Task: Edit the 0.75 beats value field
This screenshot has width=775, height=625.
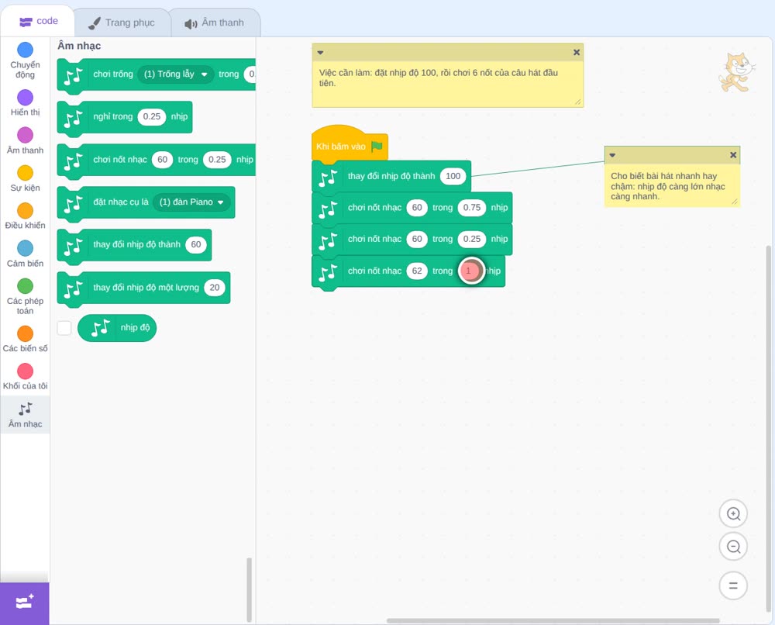Action: 471,208
